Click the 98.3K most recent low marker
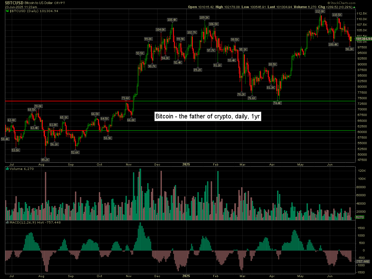This screenshot has width=372, height=279. [349, 49]
